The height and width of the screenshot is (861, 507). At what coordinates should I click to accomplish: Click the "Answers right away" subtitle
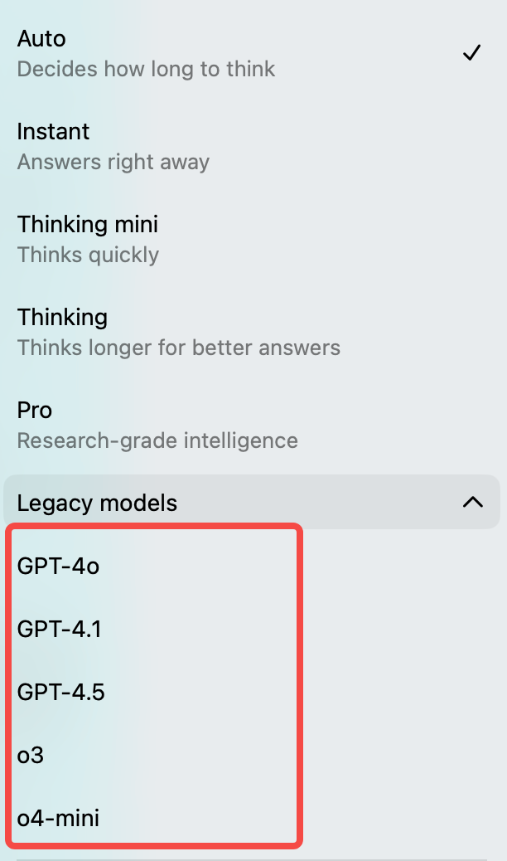pos(113,162)
